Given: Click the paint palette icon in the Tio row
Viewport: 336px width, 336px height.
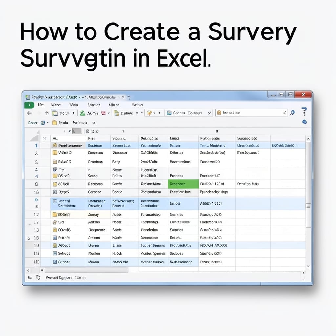Looking at the screenshot, I should point(55,170).
